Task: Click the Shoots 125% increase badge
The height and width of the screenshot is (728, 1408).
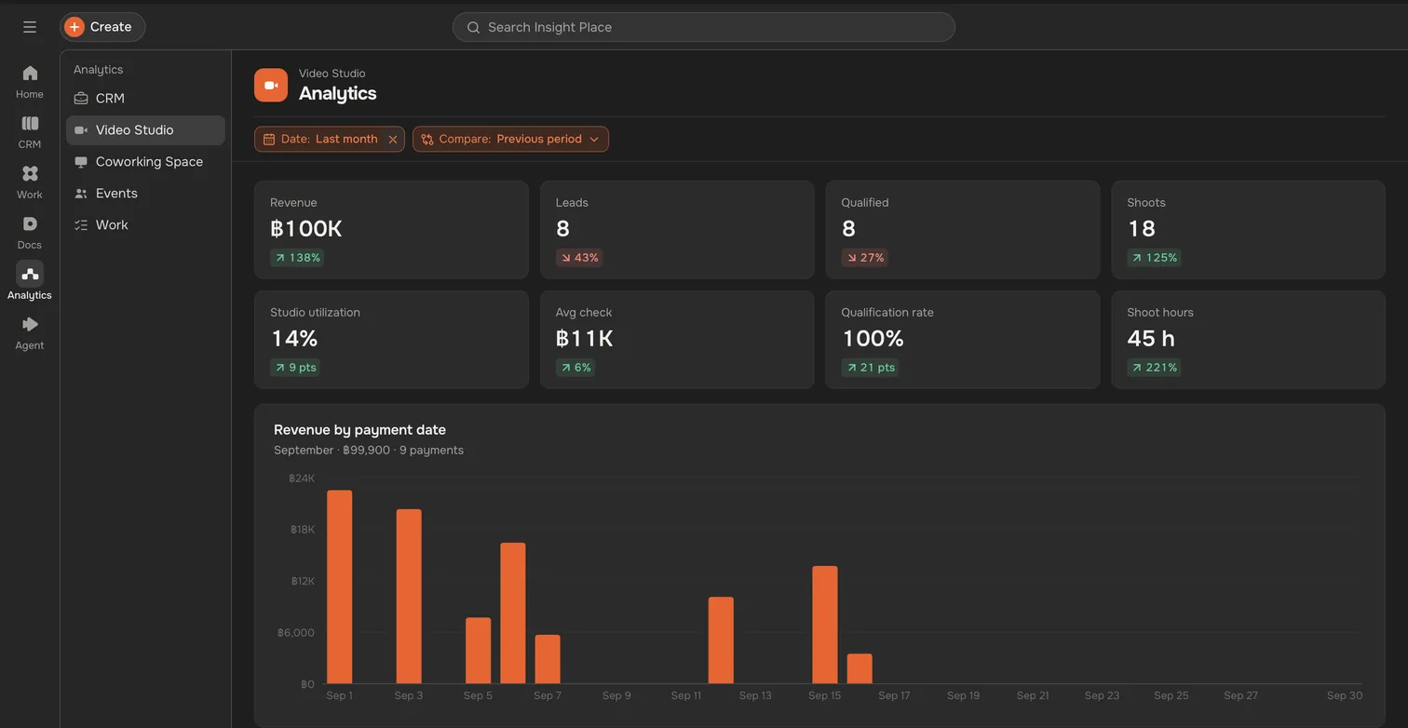Action: click(1154, 258)
